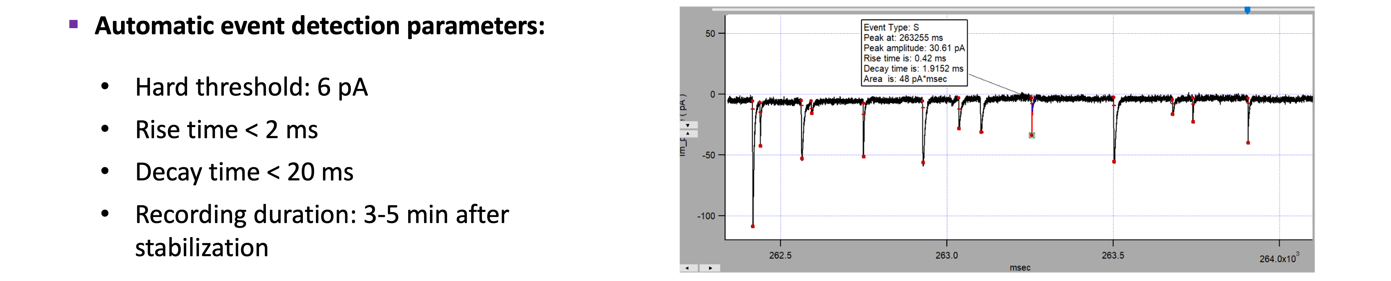The image size is (1391, 281).
Task: Click 'Recording duration: 3-5 min after' text
Action: pos(322,215)
